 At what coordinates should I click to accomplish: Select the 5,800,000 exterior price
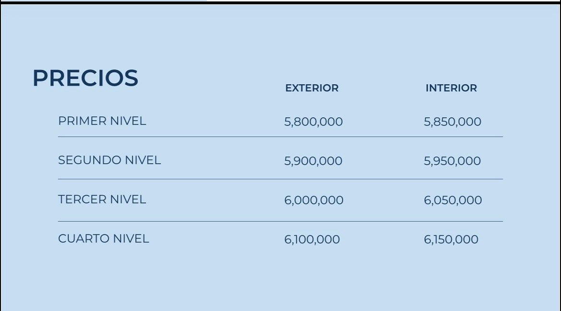click(314, 122)
